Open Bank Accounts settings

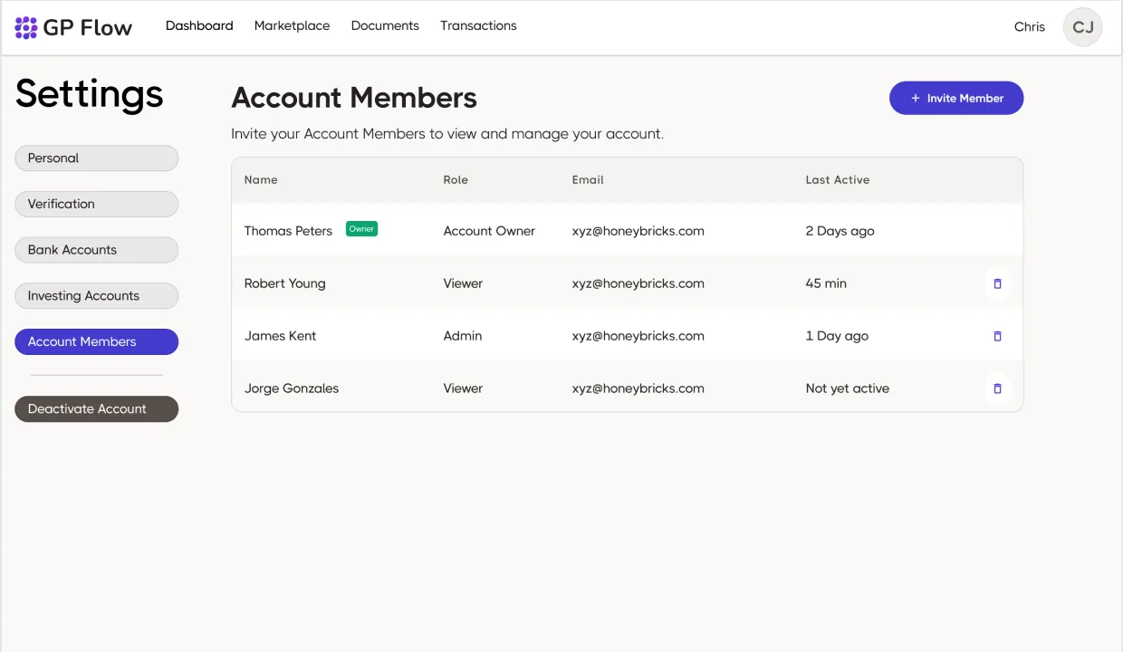(96, 250)
